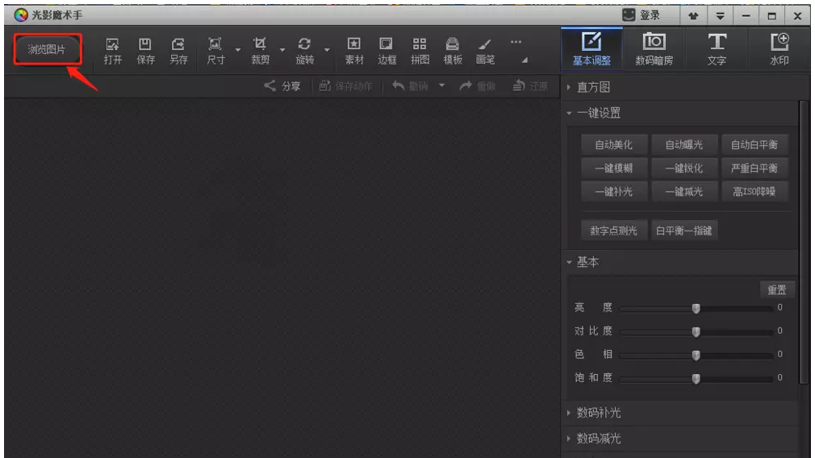Click the right panel vertical scrollbar

(805, 241)
